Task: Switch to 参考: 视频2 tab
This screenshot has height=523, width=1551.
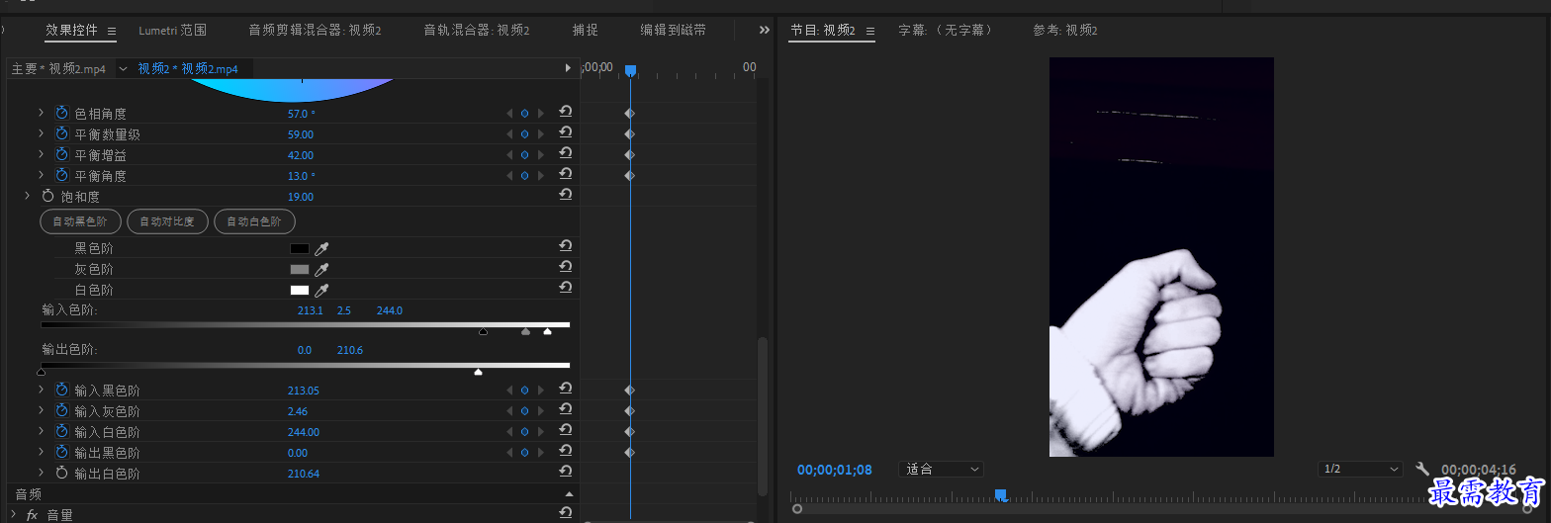Action: point(1065,31)
